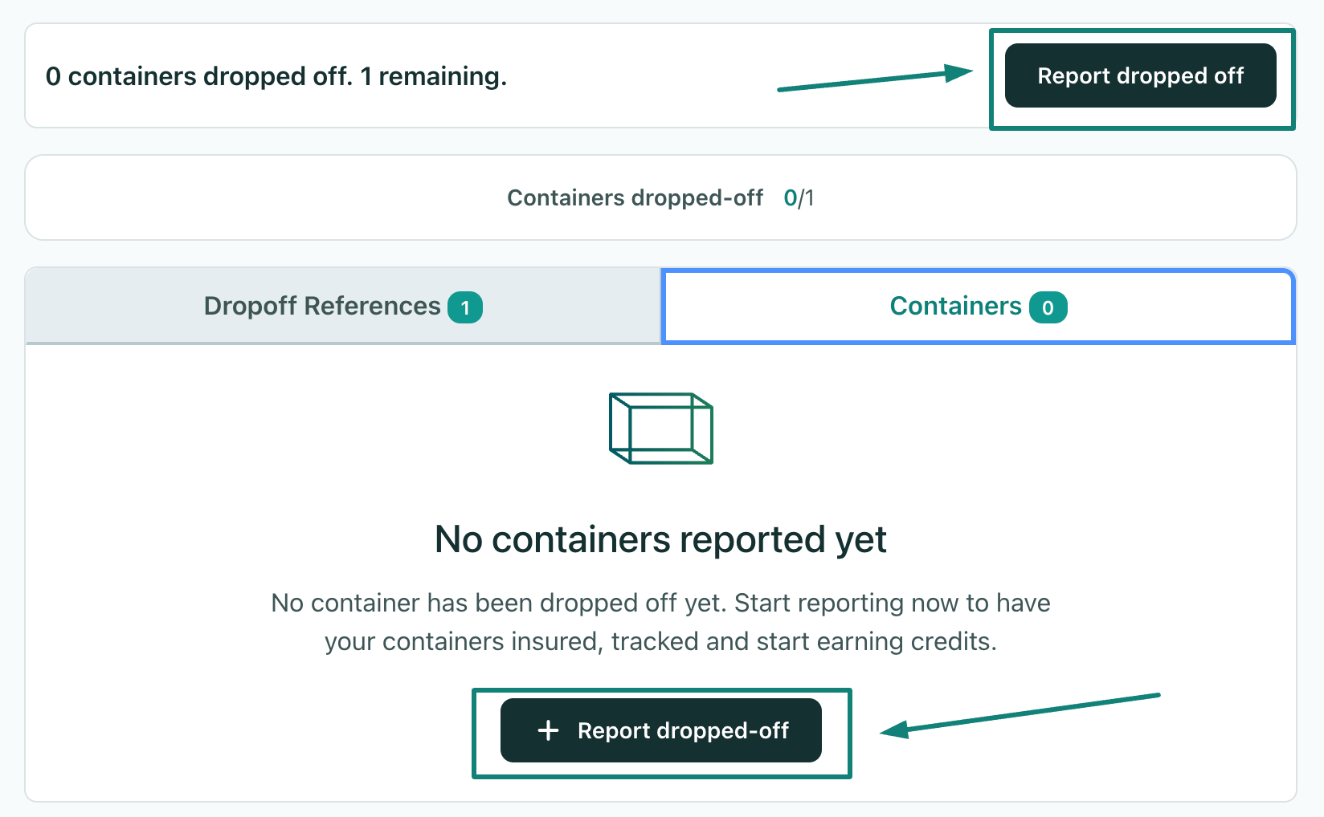Viewport: 1324px width, 817px height.
Task: Click the Containers dropped-off 0/1 counter
Action: coord(799,198)
